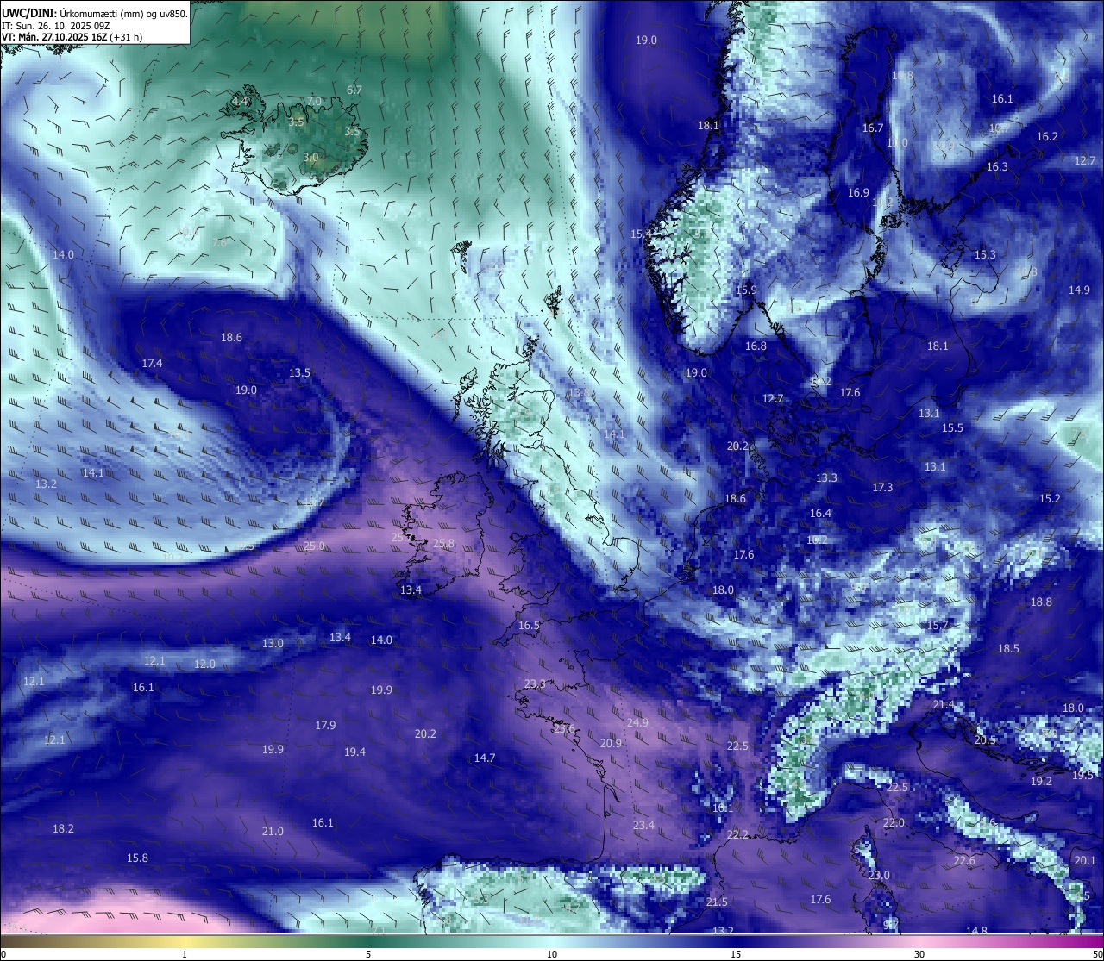Click the 18.8 map value
The width and height of the screenshot is (1104, 961).
tap(1041, 602)
